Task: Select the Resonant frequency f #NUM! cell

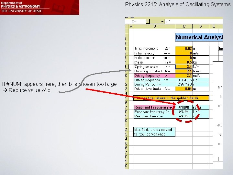Action: [184, 111]
